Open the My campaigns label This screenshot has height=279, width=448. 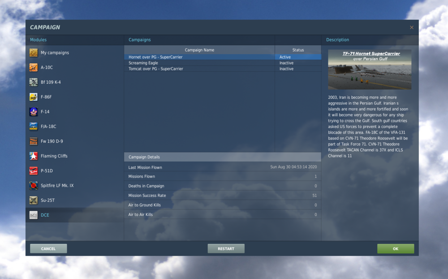click(55, 52)
